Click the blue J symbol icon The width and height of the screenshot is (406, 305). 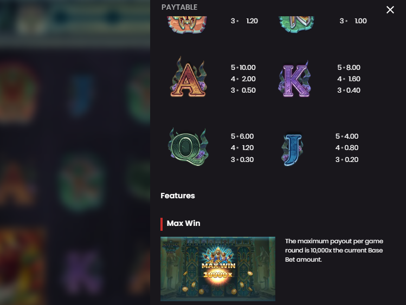[292, 150]
